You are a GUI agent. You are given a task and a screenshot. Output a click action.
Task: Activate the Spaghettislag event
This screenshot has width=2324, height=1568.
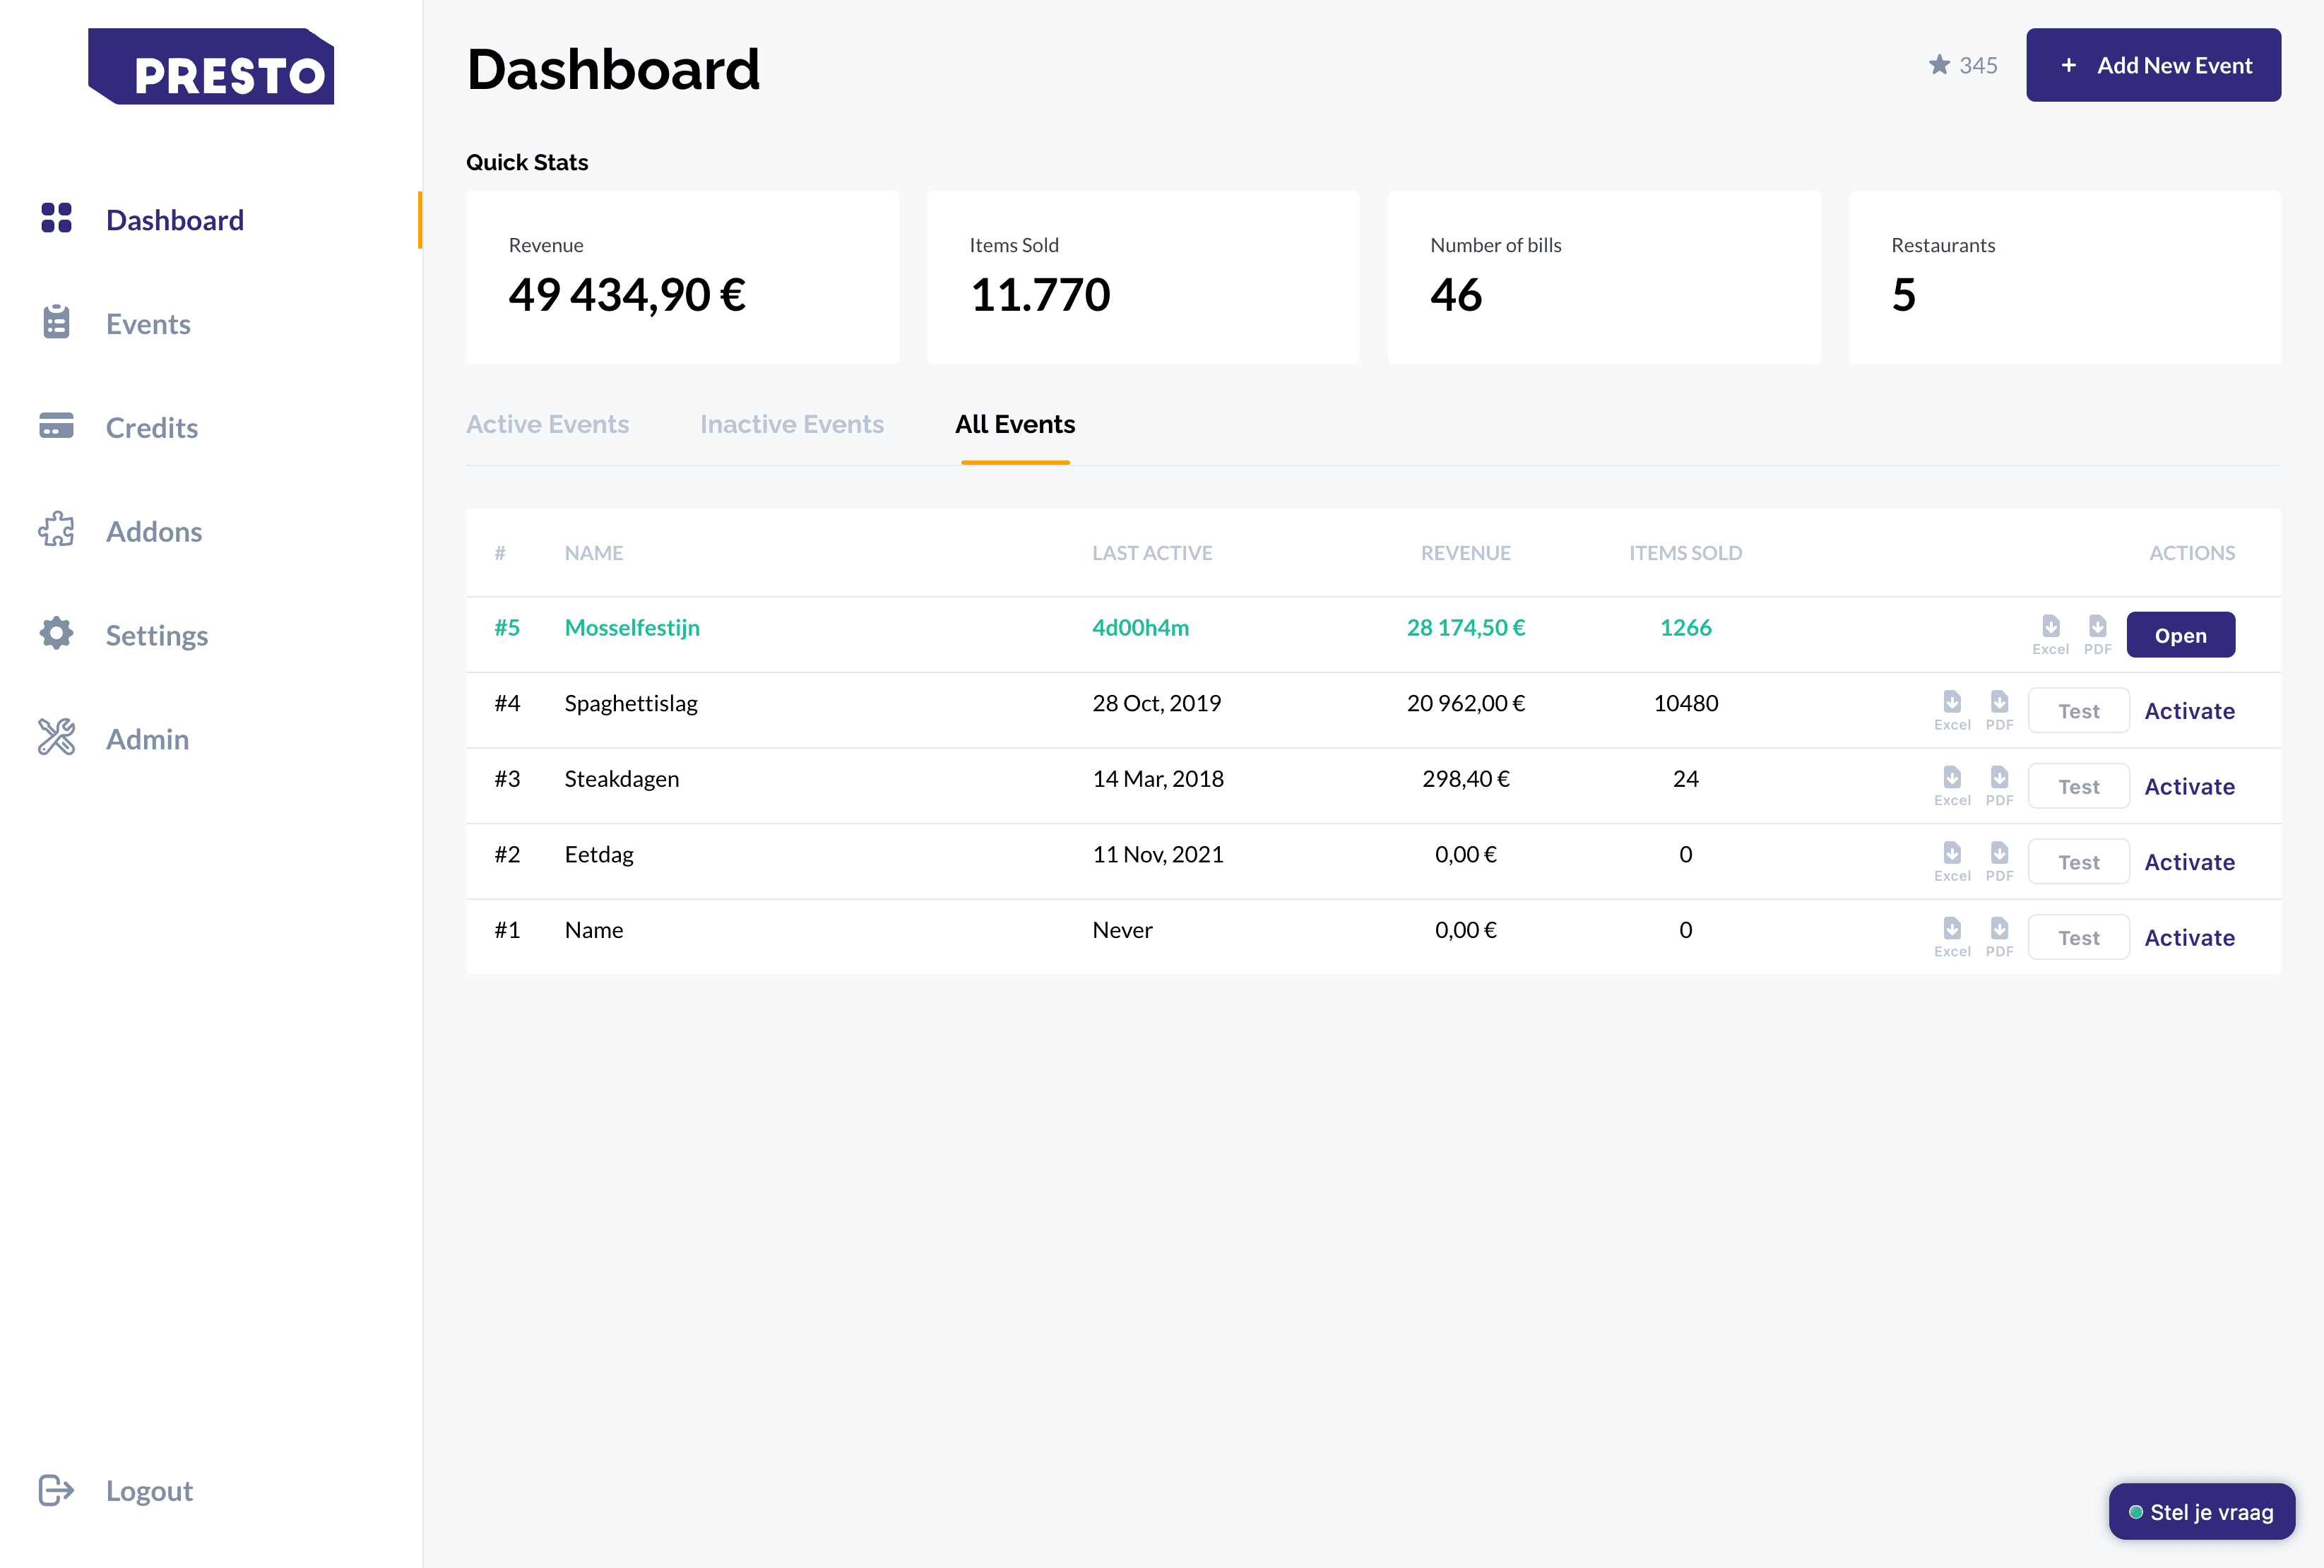2189,710
